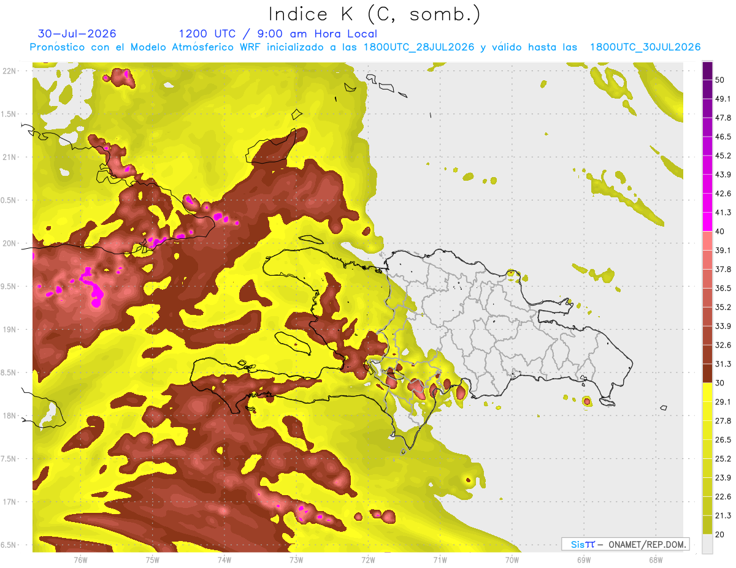Click the "69W" longitude label
This screenshot has width=736, height=568.
coord(584,559)
